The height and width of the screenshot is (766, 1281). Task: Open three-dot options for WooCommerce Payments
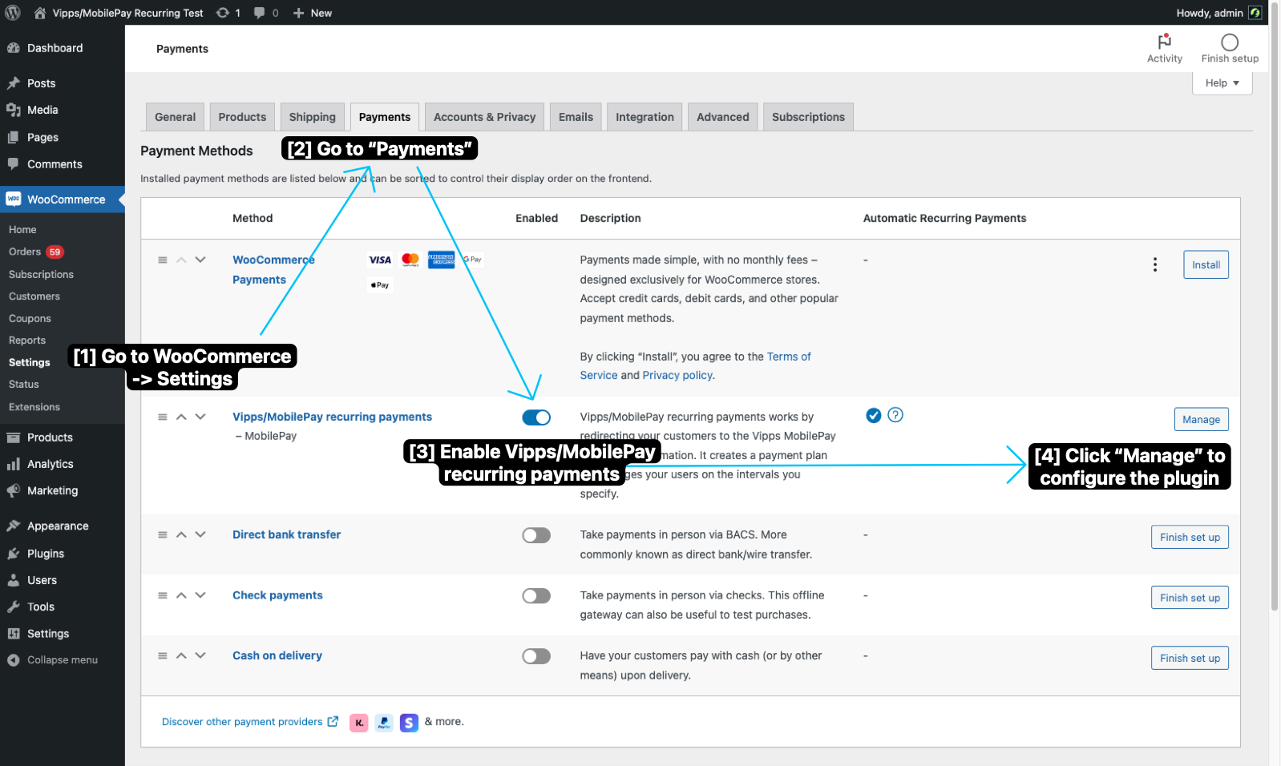(1154, 264)
